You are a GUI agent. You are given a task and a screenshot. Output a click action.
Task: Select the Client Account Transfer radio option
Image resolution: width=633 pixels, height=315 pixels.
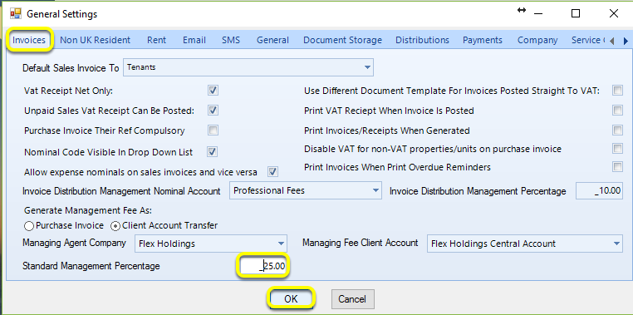click(115, 226)
